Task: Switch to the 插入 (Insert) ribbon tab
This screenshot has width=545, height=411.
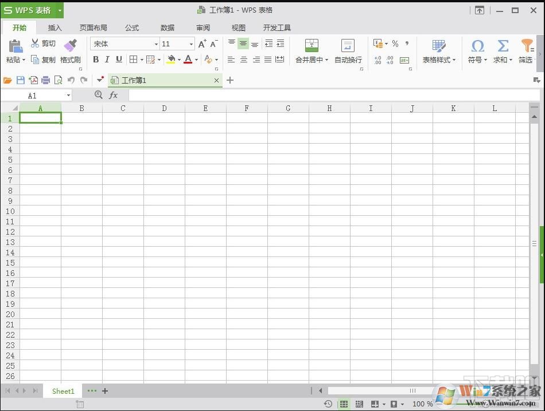Action: click(x=54, y=27)
